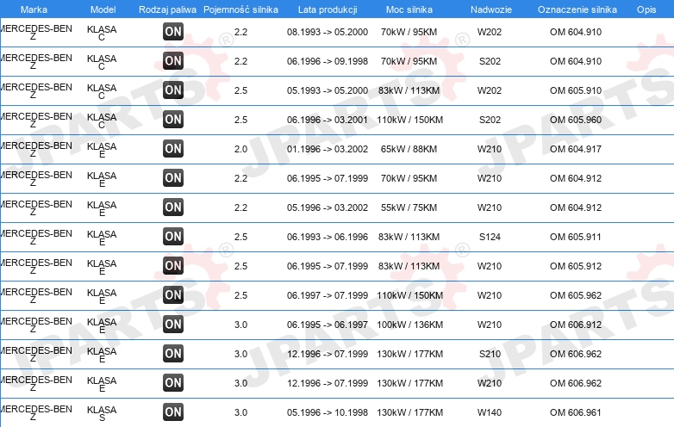The width and height of the screenshot is (674, 427).
Task: Select the date range 06.1996 -> 09.1998
Action: pos(328,61)
